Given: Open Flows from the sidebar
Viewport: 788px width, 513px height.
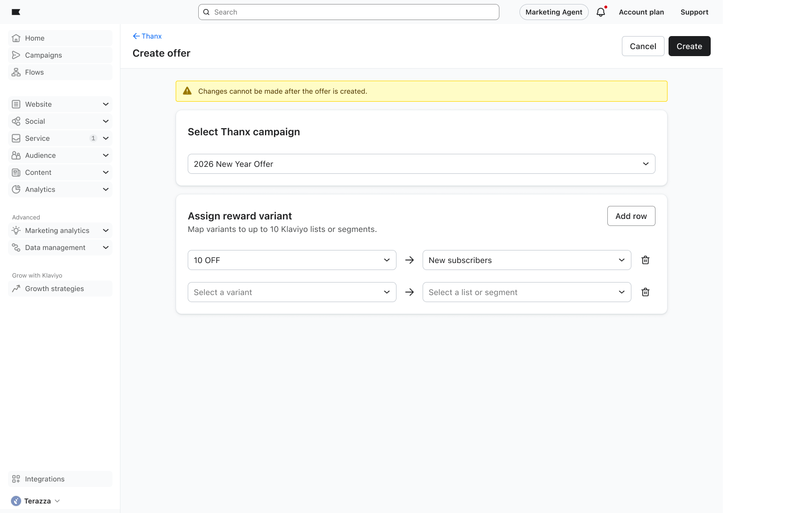Looking at the screenshot, I should point(34,72).
